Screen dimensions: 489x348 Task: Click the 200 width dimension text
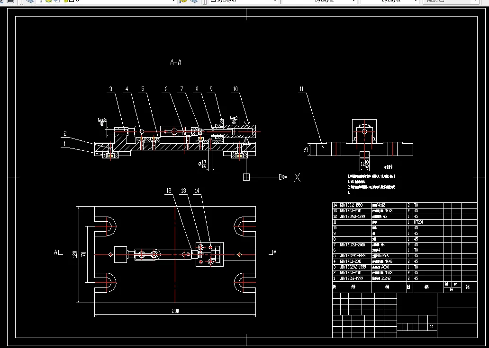point(175,311)
